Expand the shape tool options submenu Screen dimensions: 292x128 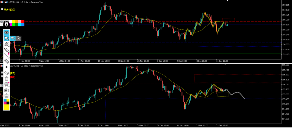(9, 53)
